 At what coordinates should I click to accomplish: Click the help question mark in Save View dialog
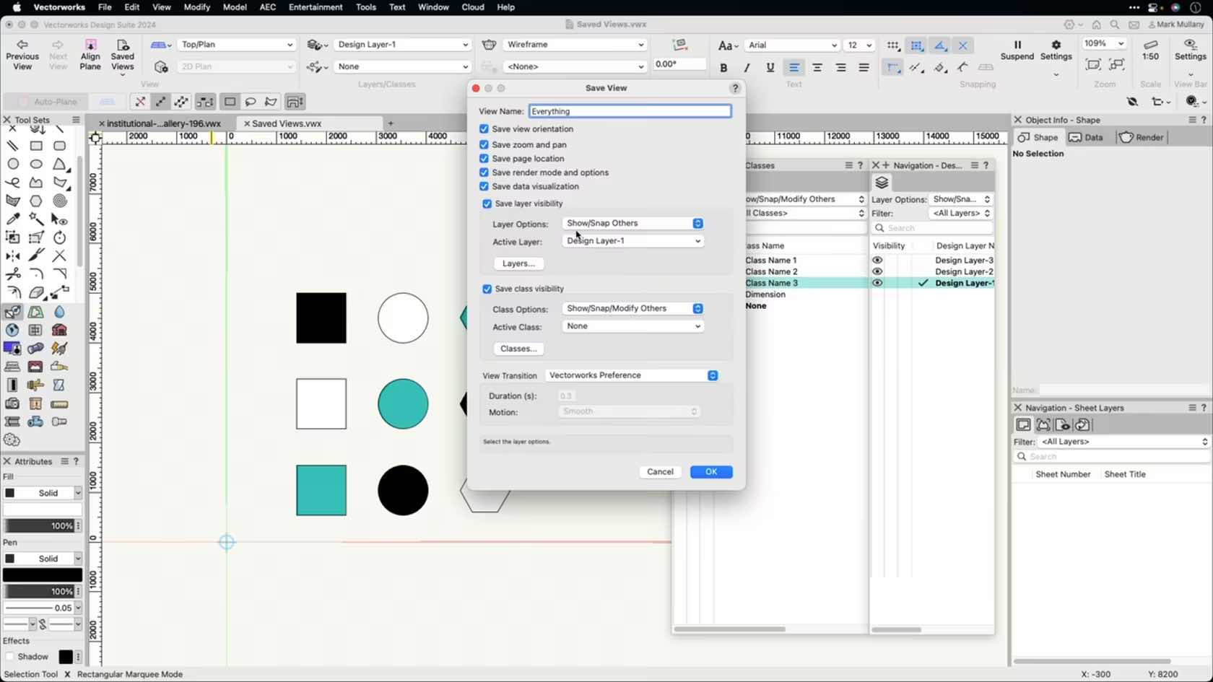click(x=735, y=88)
